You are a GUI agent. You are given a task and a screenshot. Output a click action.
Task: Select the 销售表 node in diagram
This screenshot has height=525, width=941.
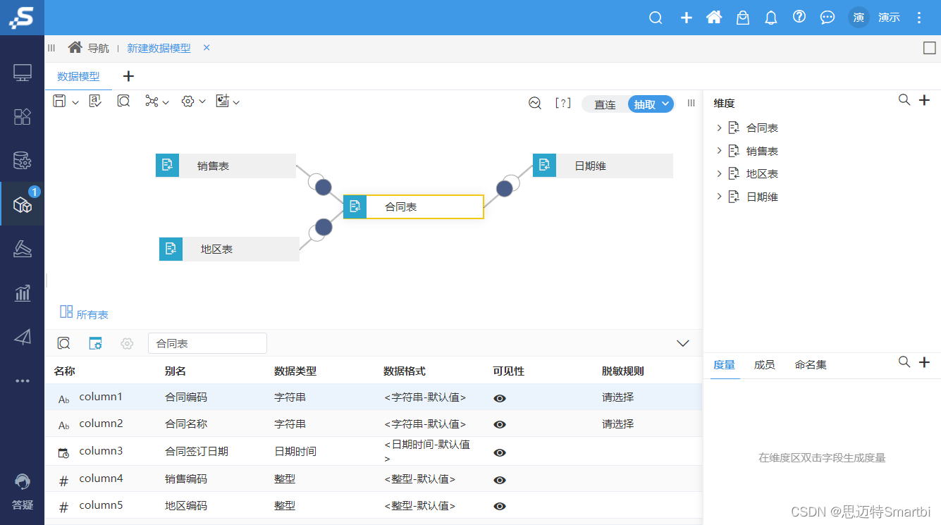tap(226, 166)
